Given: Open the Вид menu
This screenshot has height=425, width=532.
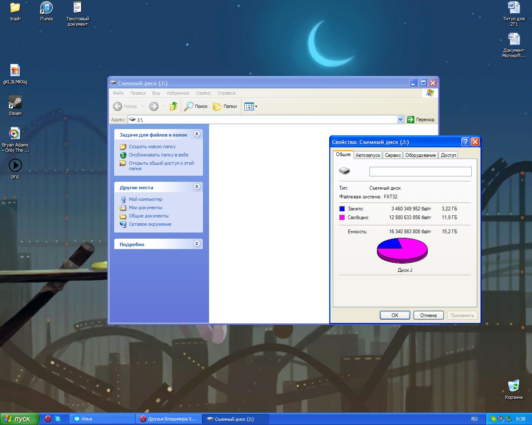Looking at the screenshot, I should click(156, 93).
